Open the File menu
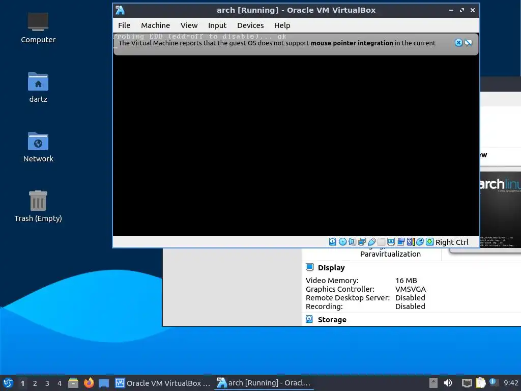Screen dimensions: 521x391 [124, 25]
